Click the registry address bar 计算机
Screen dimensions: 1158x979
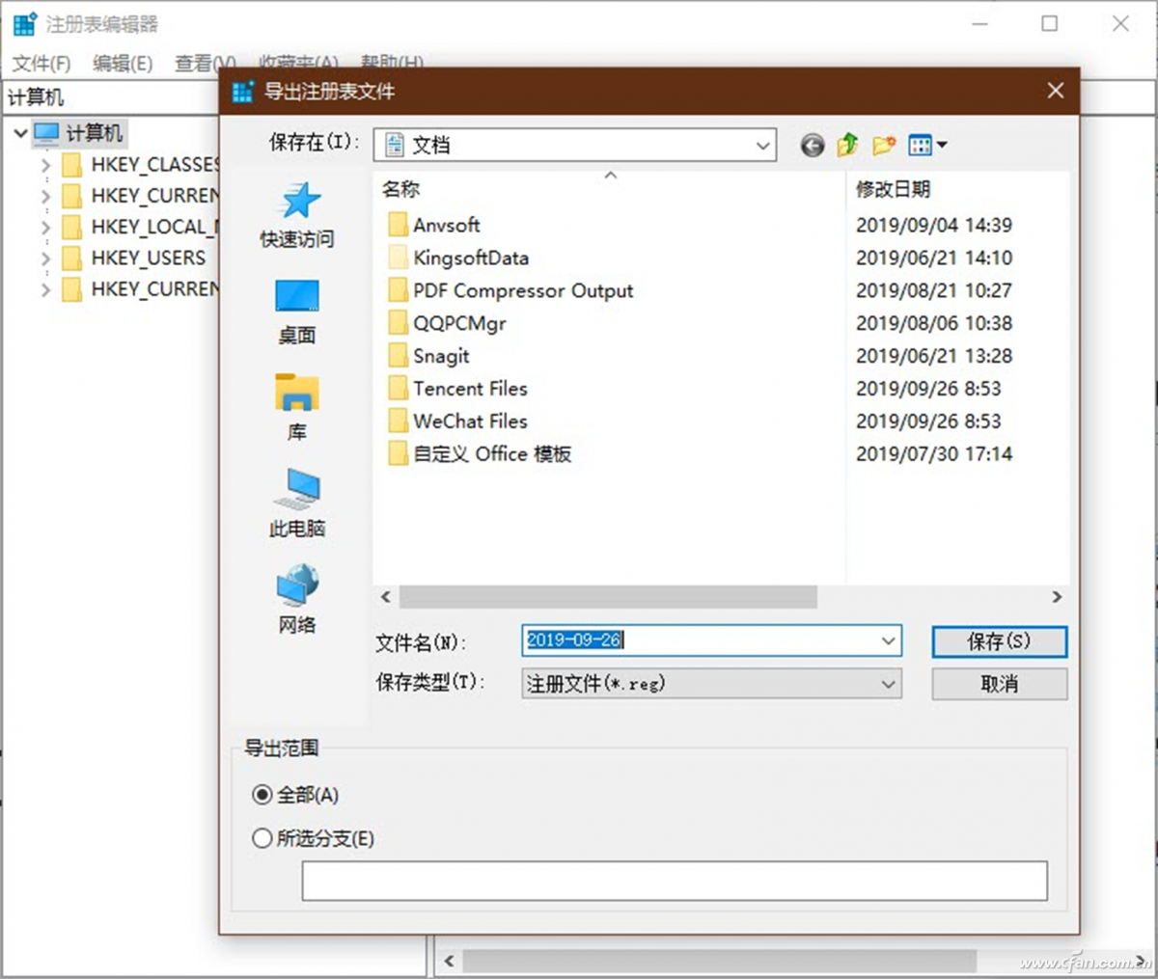111,97
